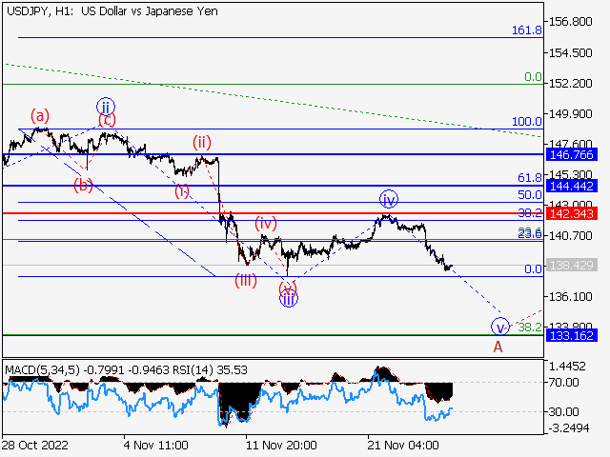
Task: Click the 161.8 Fibonacci level label
Action: coord(527,30)
